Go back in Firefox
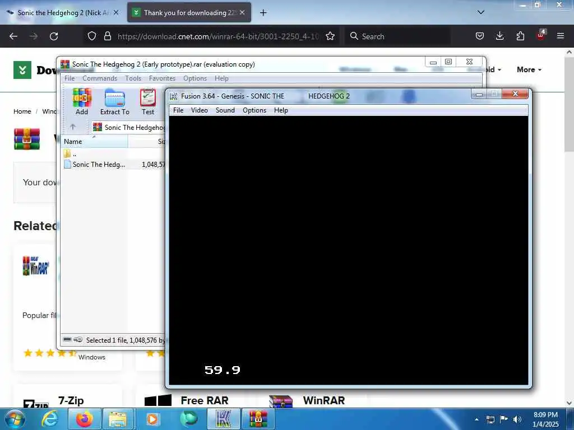 pos(13,36)
